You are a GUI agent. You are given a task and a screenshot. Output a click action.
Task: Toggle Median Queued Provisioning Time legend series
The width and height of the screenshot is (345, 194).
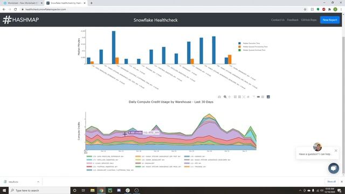pos(253,47)
